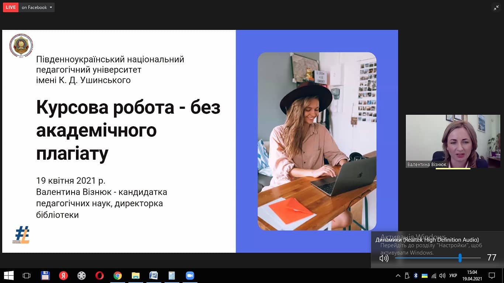Switch the УКР keyboard language
The height and width of the screenshot is (283, 504).
(453, 276)
